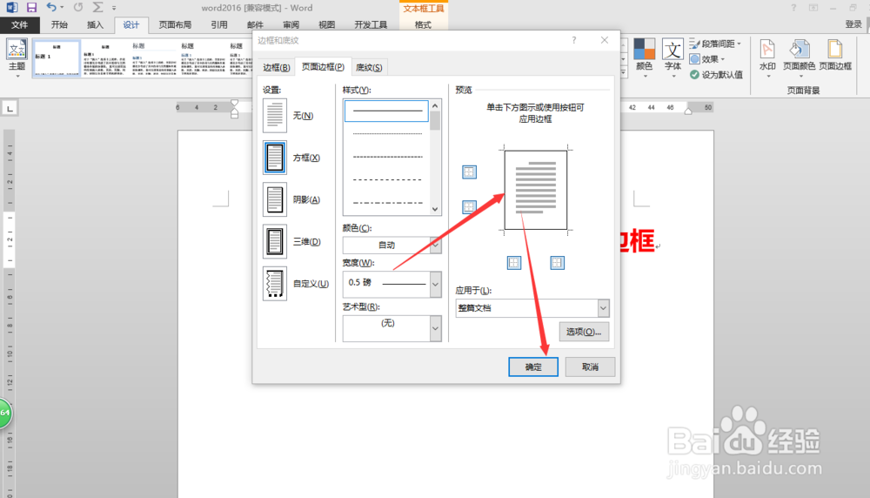Open the Colors (颜色) palette
The width and height of the screenshot is (870, 498).
[x=644, y=56]
